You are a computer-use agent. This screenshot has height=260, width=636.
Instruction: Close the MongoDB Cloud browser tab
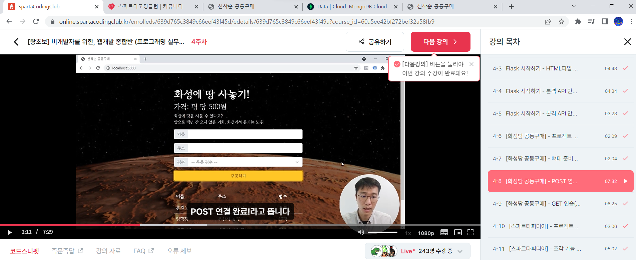tap(396, 7)
